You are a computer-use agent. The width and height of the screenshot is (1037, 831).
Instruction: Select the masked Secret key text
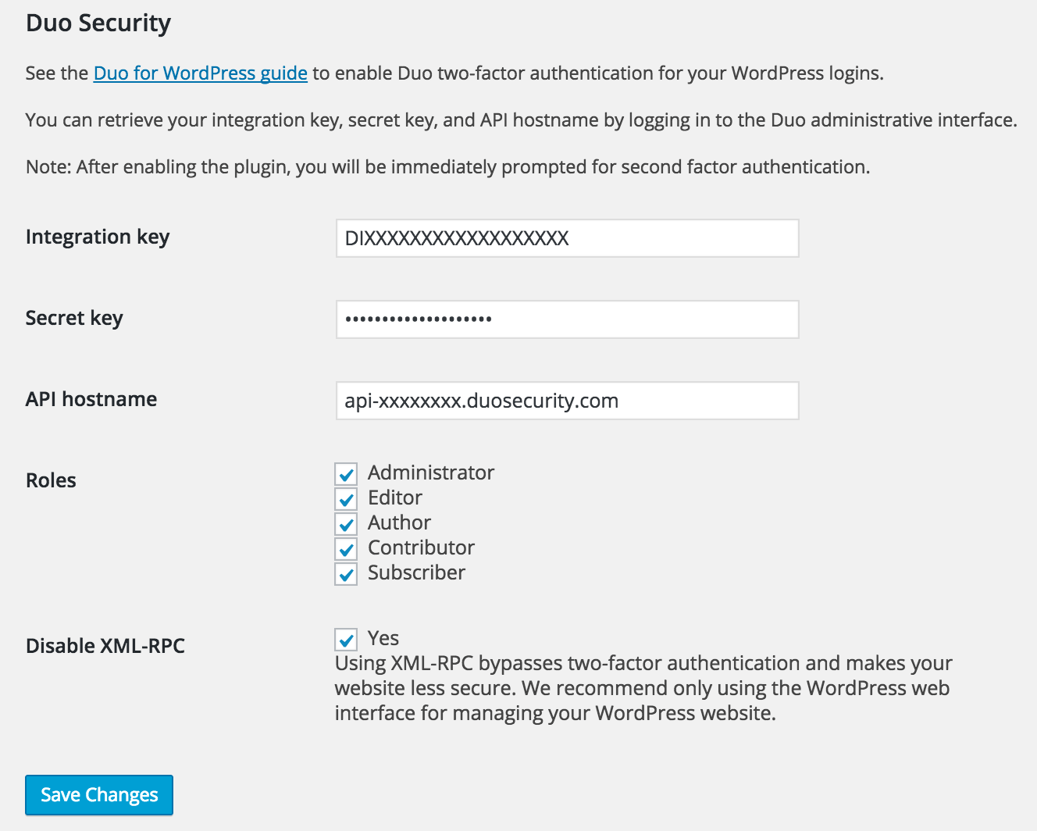[x=418, y=319]
